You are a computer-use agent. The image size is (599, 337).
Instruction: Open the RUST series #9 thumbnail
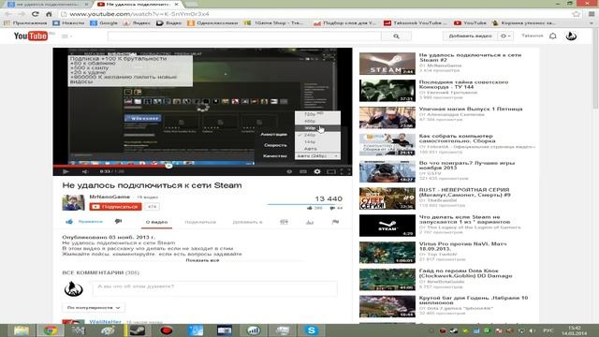click(x=387, y=198)
